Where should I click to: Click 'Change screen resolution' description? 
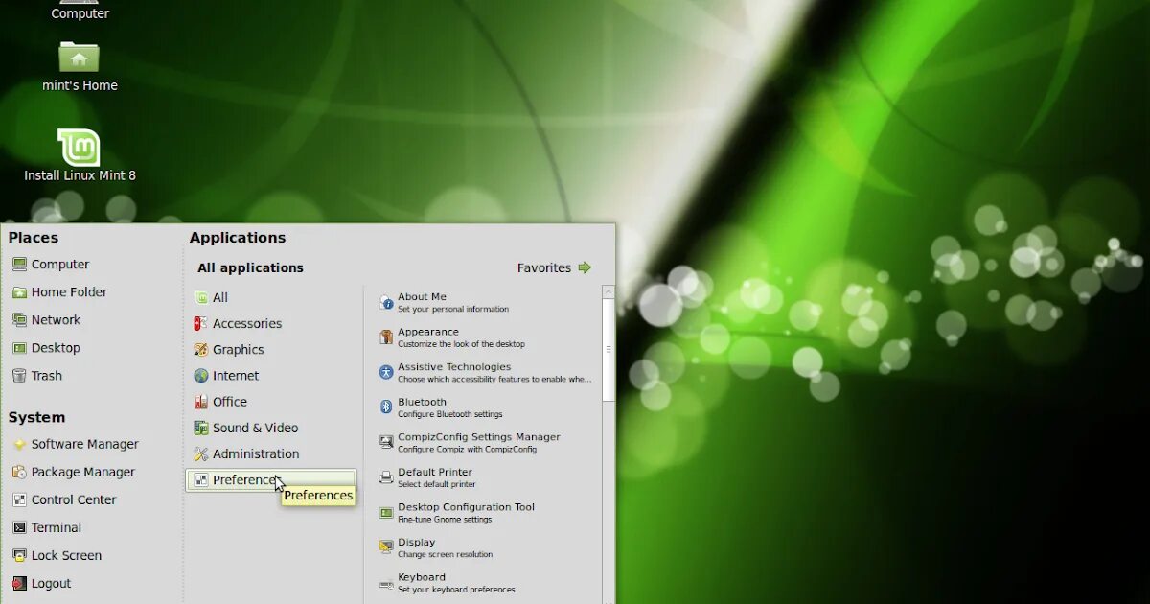(445, 555)
